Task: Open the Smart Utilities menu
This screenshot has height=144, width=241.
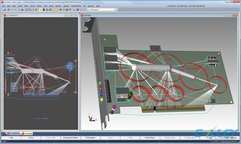Action: pos(76,6)
